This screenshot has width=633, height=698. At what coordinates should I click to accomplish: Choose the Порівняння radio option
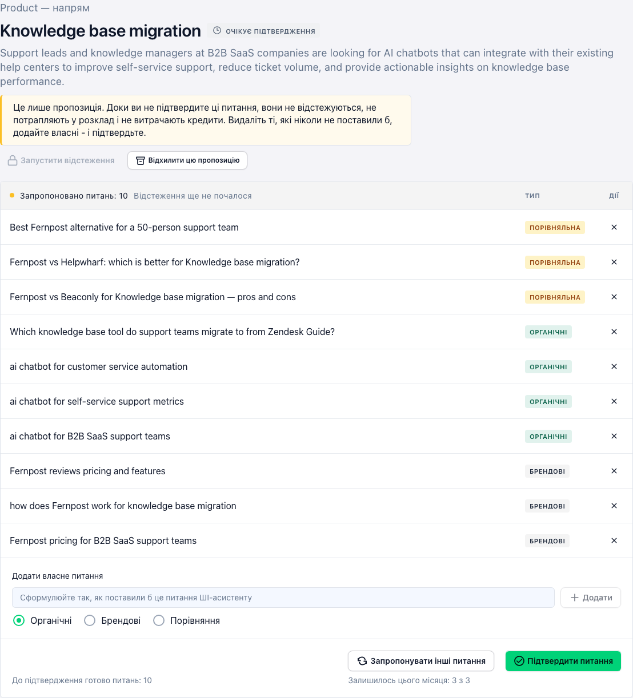(159, 620)
